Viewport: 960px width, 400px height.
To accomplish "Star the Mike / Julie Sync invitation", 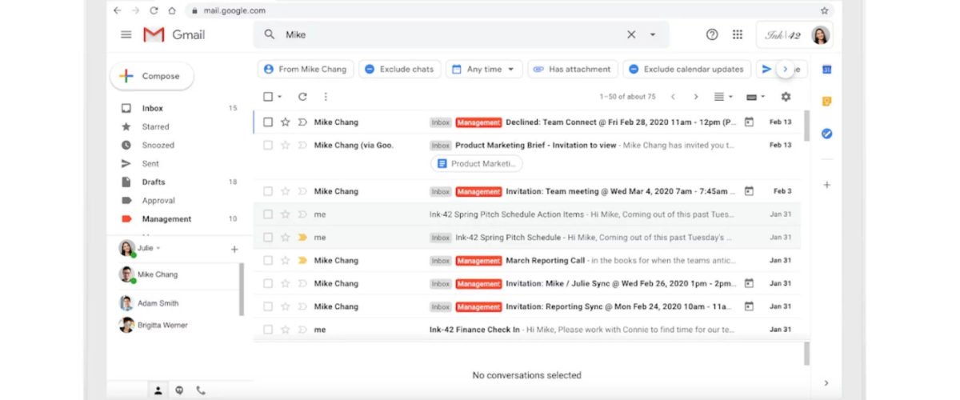I will pos(285,283).
